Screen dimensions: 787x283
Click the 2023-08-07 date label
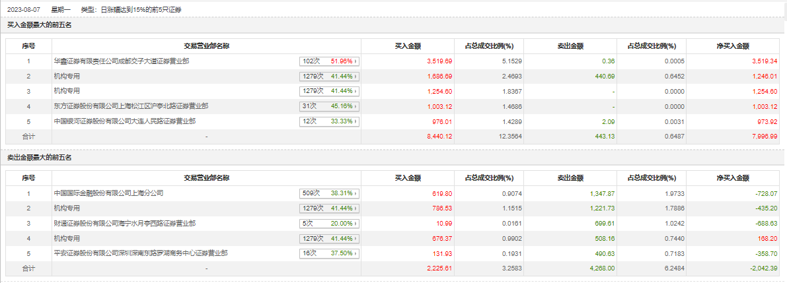(x=24, y=11)
